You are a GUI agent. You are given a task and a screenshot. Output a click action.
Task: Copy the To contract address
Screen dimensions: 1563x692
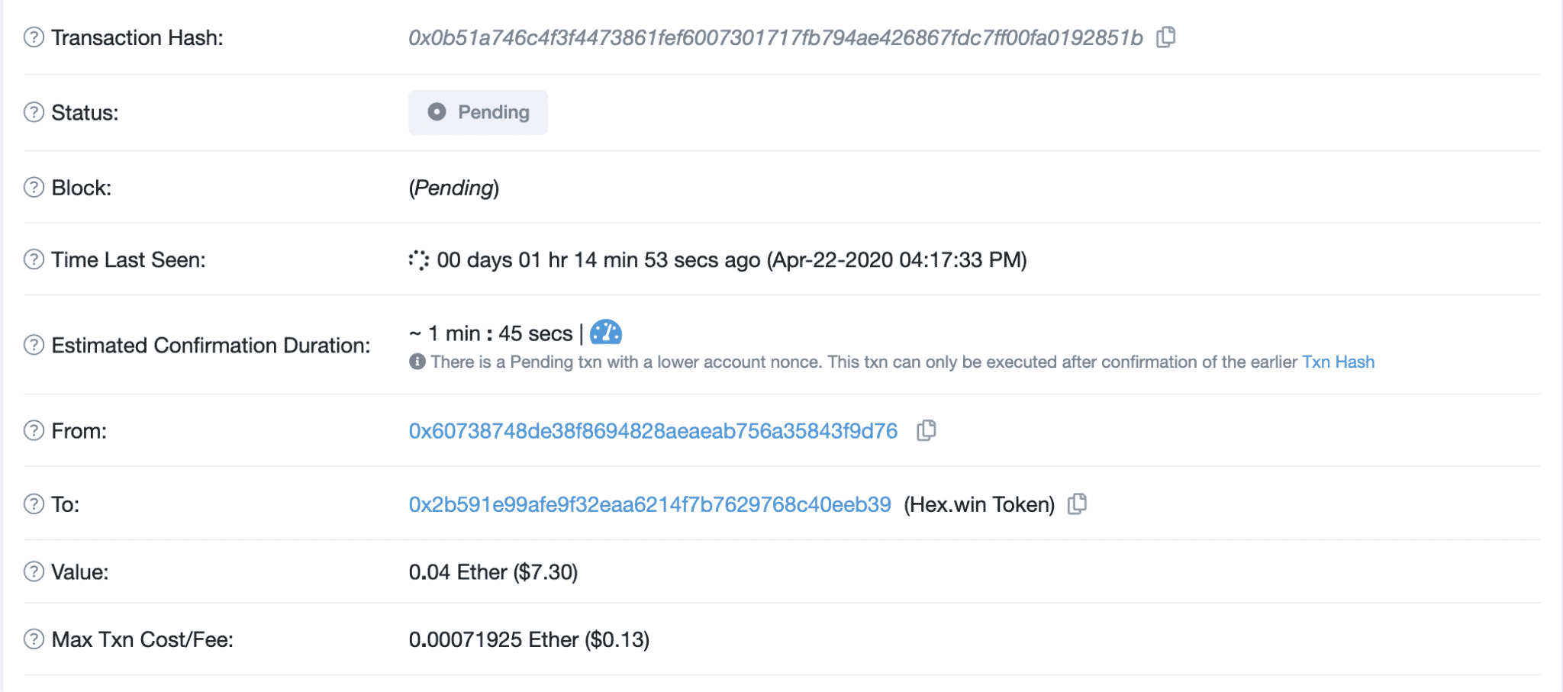pos(1077,504)
